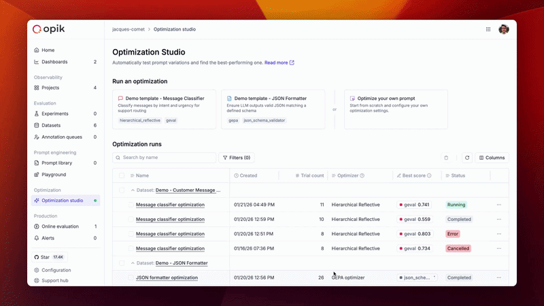
Task: Collapse the Demo - Customer Message dataset group
Action: 133,190
